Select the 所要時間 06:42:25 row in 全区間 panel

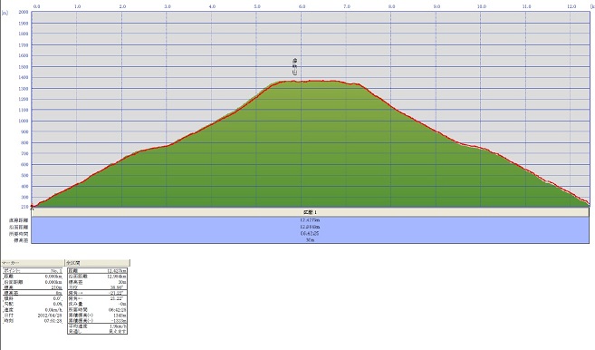[x=97, y=310]
